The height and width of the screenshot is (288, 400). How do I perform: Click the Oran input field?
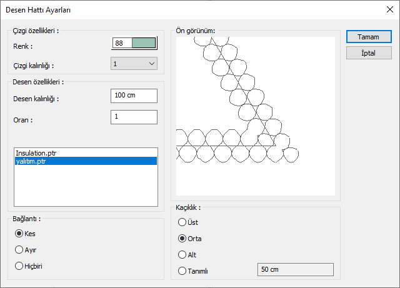click(x=133, y=117)
